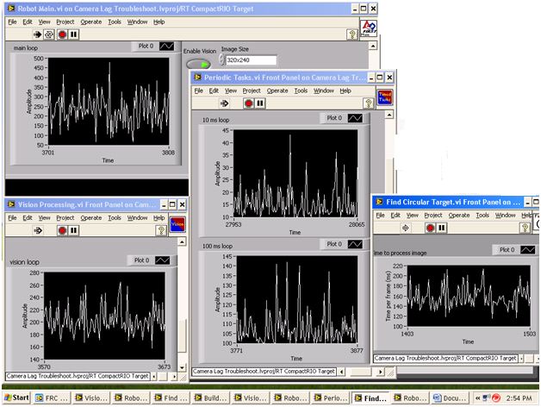Open context help in Vision Processing
This screenshot has width=541, height=407.
click(x=161, y=230)
